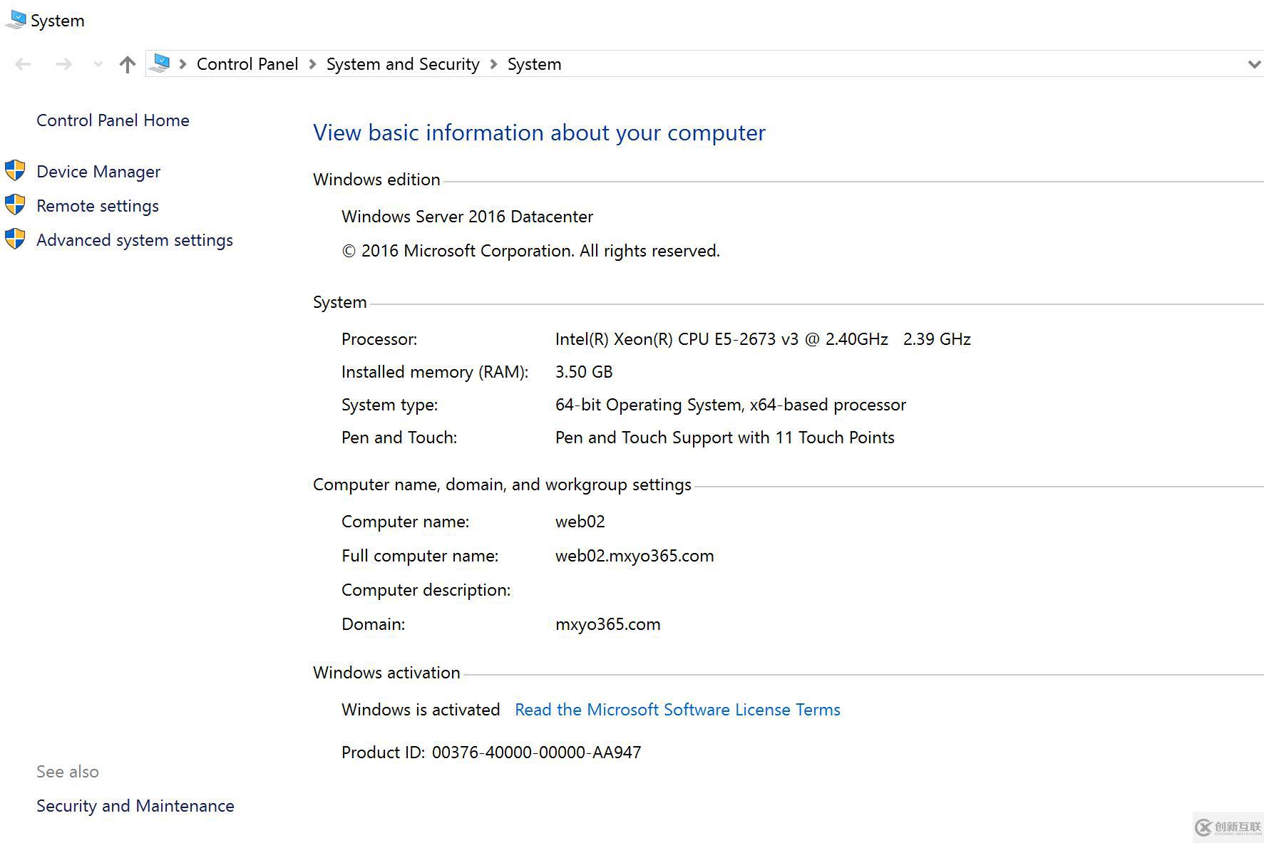Open Advanced system settings

135,240
